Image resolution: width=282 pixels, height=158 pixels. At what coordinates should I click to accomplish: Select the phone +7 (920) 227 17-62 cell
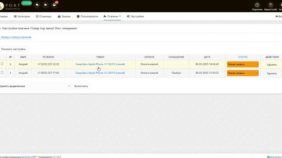(x=48, y=73)
